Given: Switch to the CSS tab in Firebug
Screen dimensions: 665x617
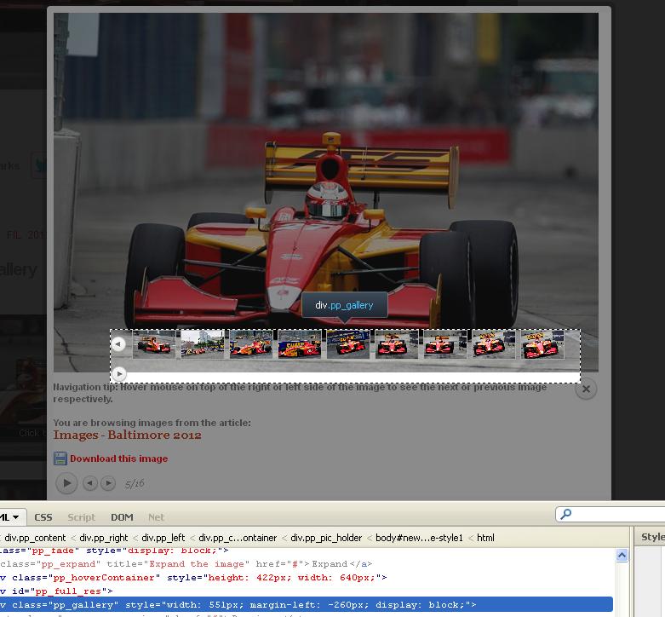Looking at the screenshot, I should tap(43, 517).
